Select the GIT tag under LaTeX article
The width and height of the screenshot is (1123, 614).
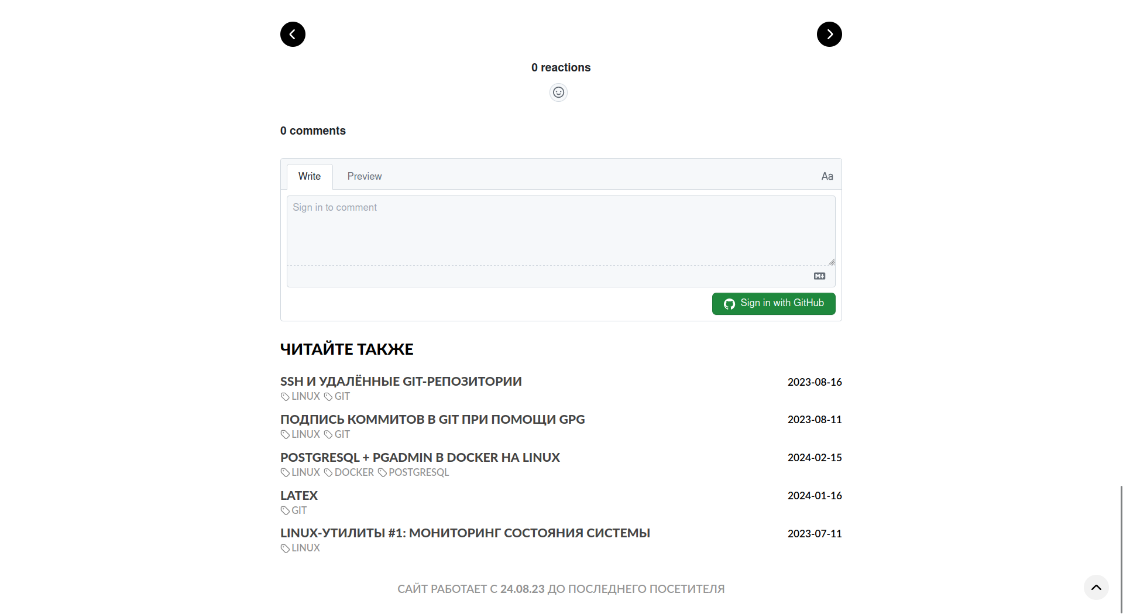(294, 510)
